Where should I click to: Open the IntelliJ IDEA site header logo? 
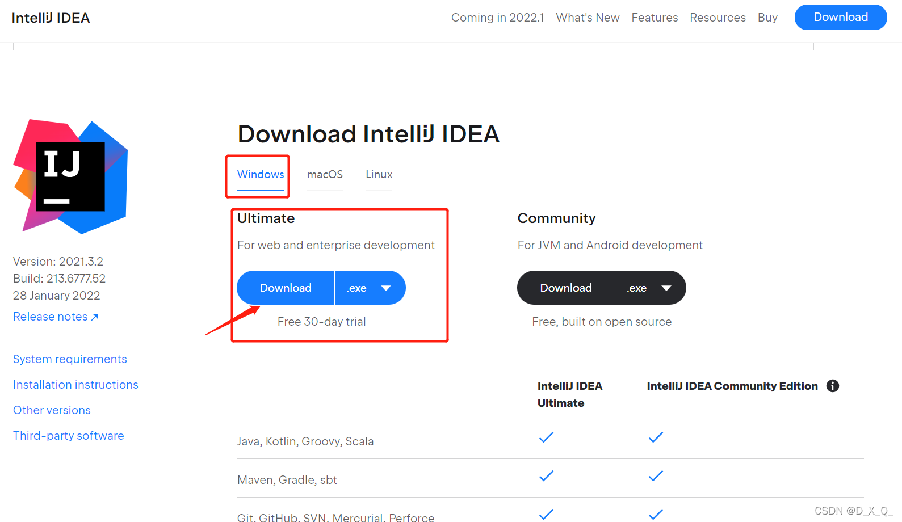51,18
